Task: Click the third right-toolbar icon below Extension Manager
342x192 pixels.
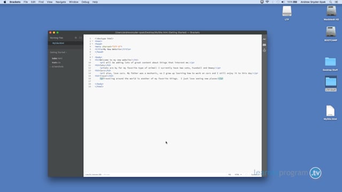Action: click(x=265, y=50)
